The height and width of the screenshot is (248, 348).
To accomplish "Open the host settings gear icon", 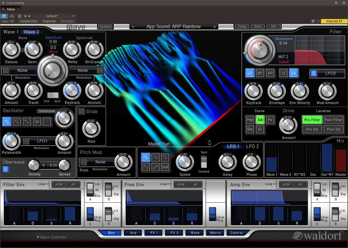I will point(313,21).
